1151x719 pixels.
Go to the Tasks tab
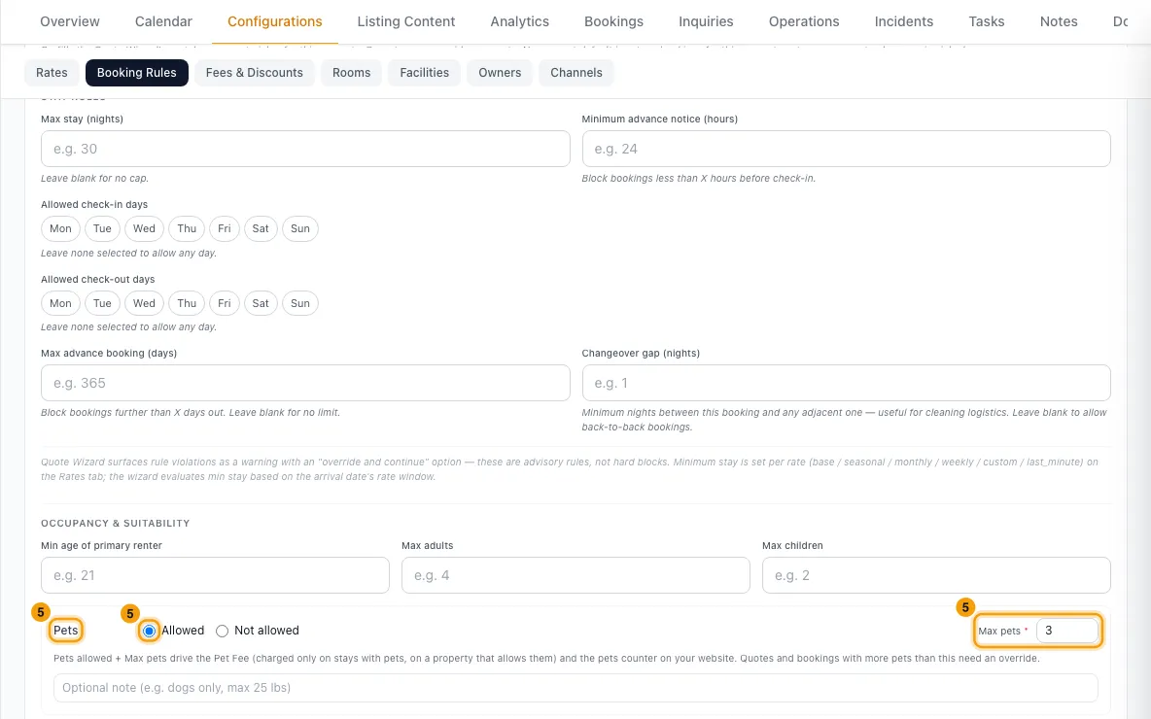tap(987, 22)
